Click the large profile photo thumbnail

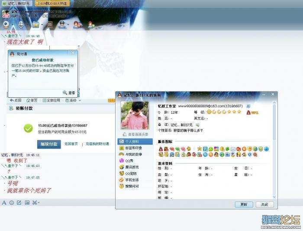pyautogui.click(x=135, y=115)
